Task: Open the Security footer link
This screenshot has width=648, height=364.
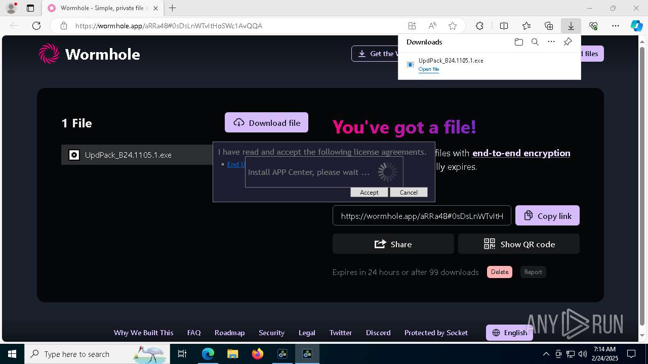Action: click(271, 333)
